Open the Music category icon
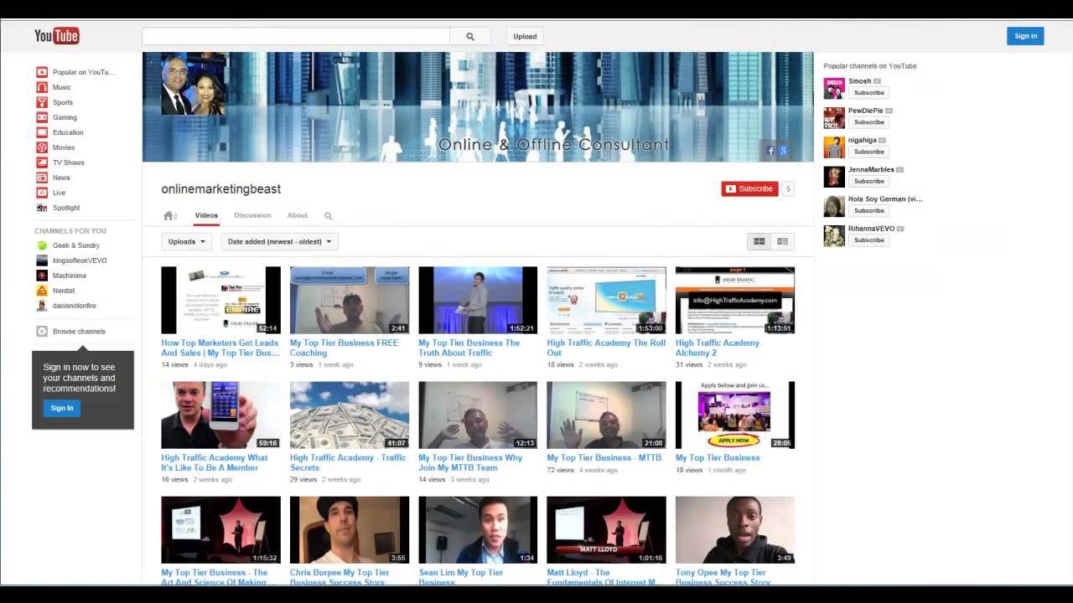The width and height of the screenshot is (1073, 603). 42,87
